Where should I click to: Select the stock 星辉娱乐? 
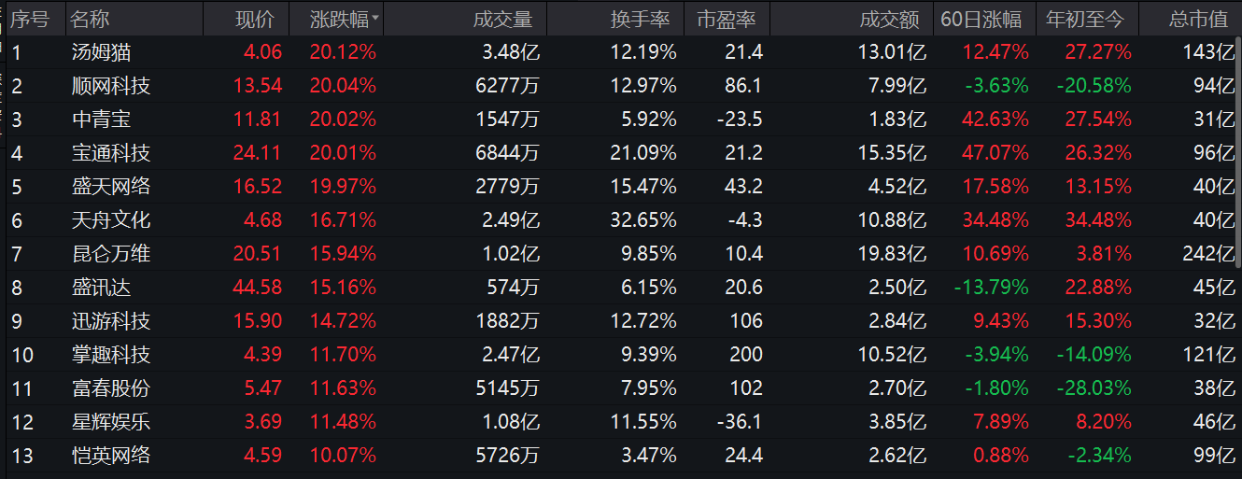click(x=110, y=422)
